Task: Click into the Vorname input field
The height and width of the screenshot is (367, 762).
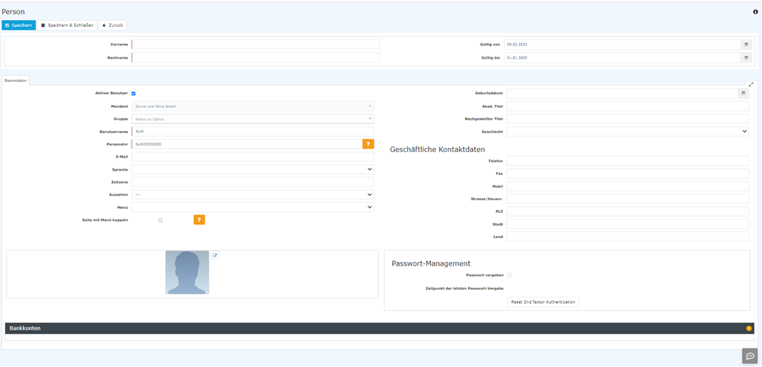Action: (x=255, y=45)
